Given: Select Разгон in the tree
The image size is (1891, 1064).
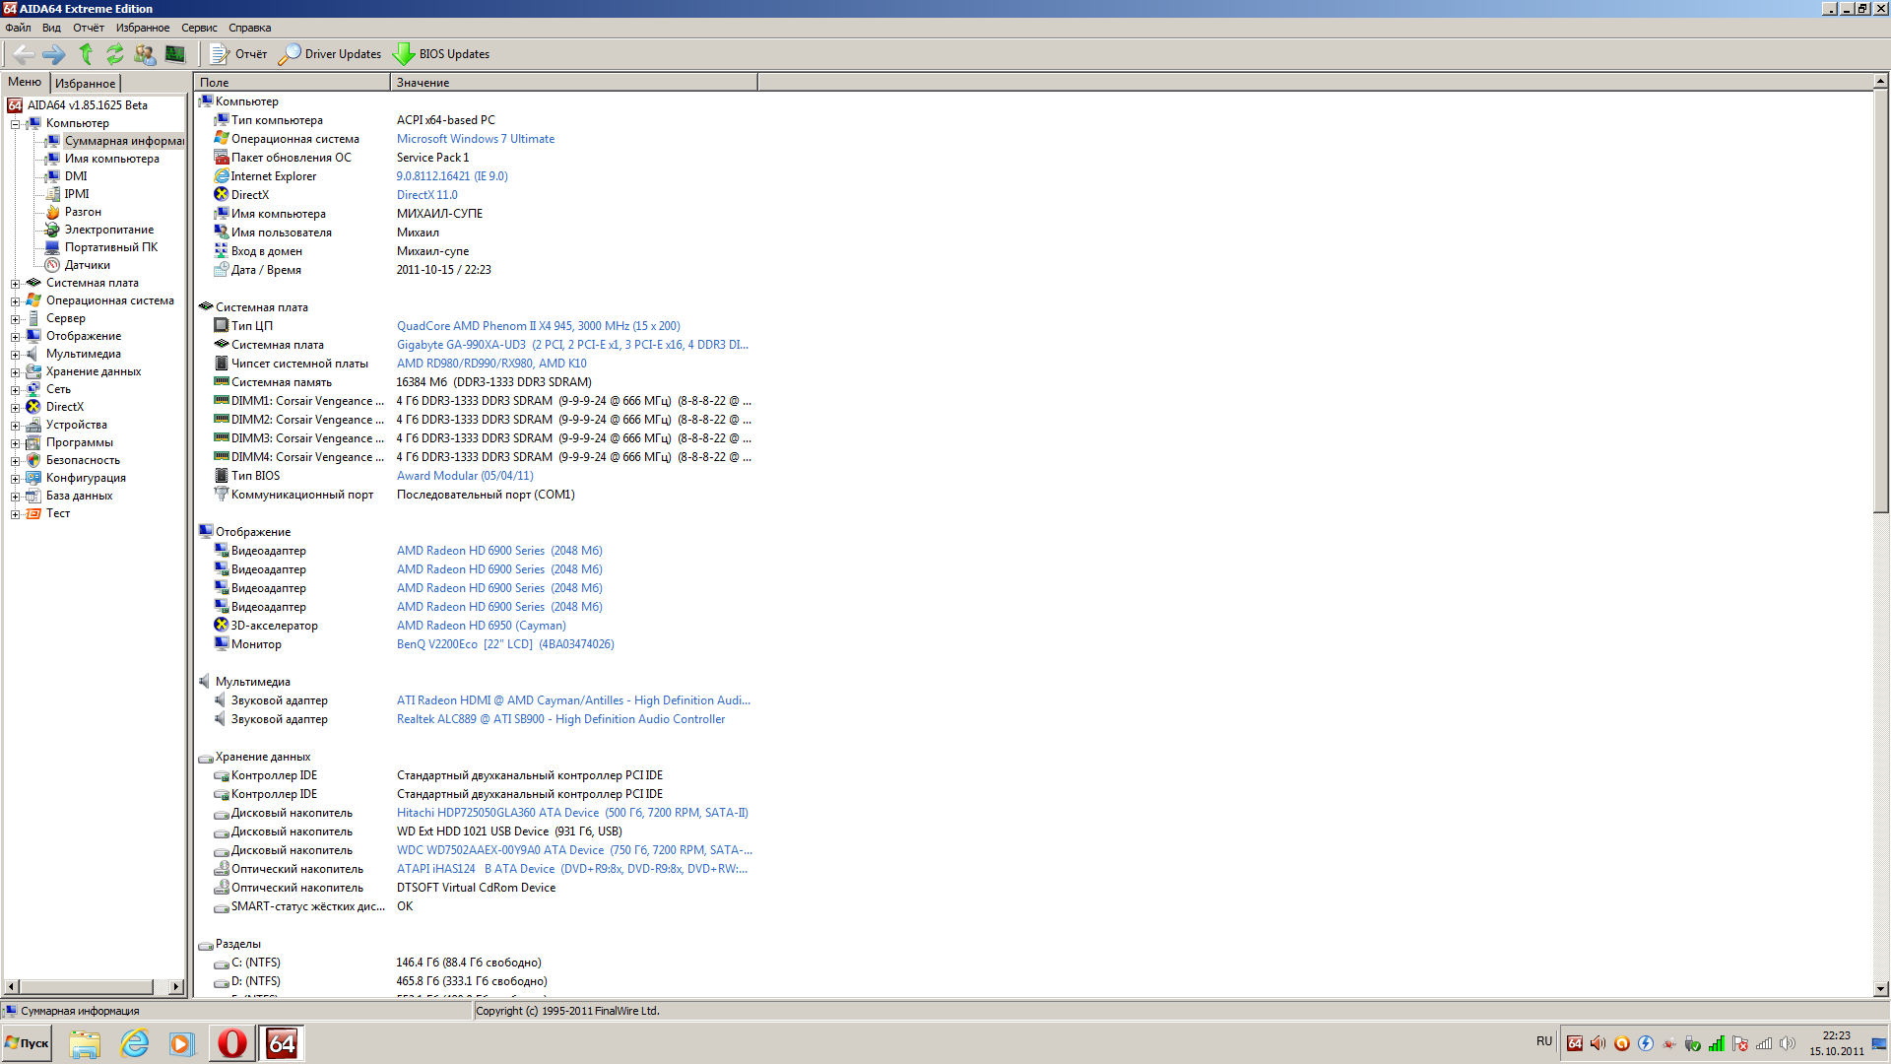Looking at the screenshot, I should pos(83,212).
